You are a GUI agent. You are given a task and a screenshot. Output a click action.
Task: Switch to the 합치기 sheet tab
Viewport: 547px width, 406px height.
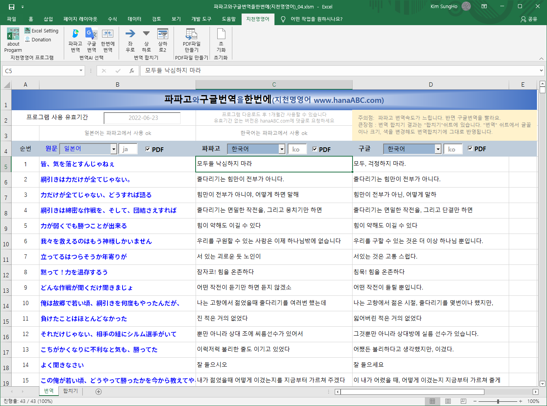pyautogui.click(x=70, y=391)
